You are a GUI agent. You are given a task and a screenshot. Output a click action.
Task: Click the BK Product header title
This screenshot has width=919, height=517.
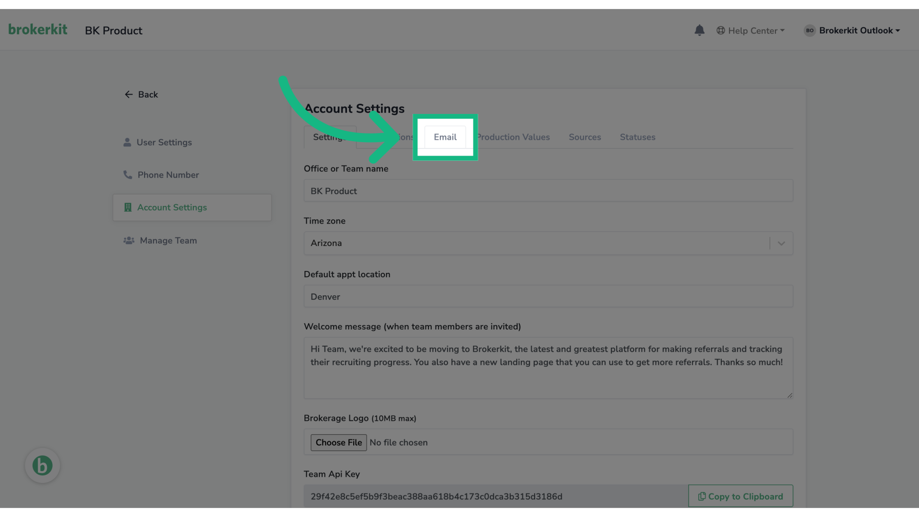point(113,31)
